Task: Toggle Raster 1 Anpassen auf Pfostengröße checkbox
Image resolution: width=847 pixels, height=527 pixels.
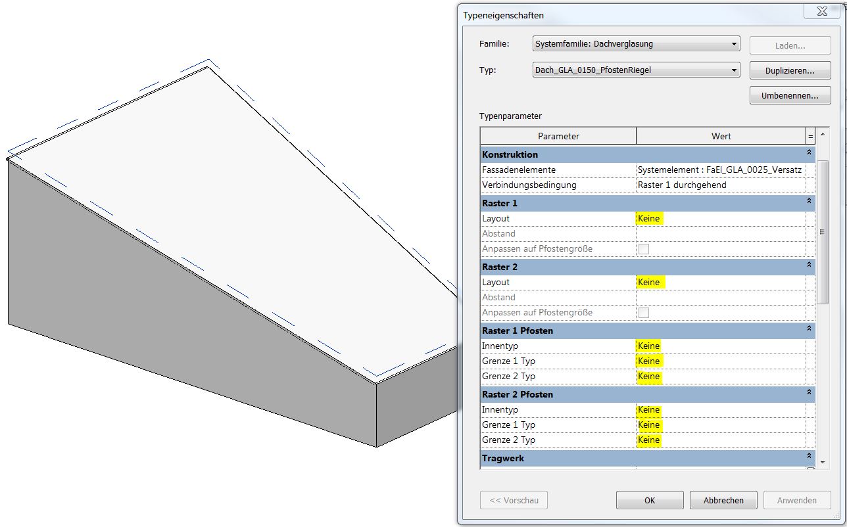Action: (644, 249)
